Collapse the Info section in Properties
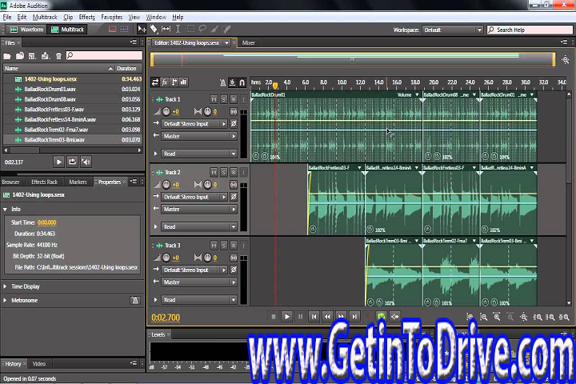Viewport: 576px width, 384px height. (5, 209)
